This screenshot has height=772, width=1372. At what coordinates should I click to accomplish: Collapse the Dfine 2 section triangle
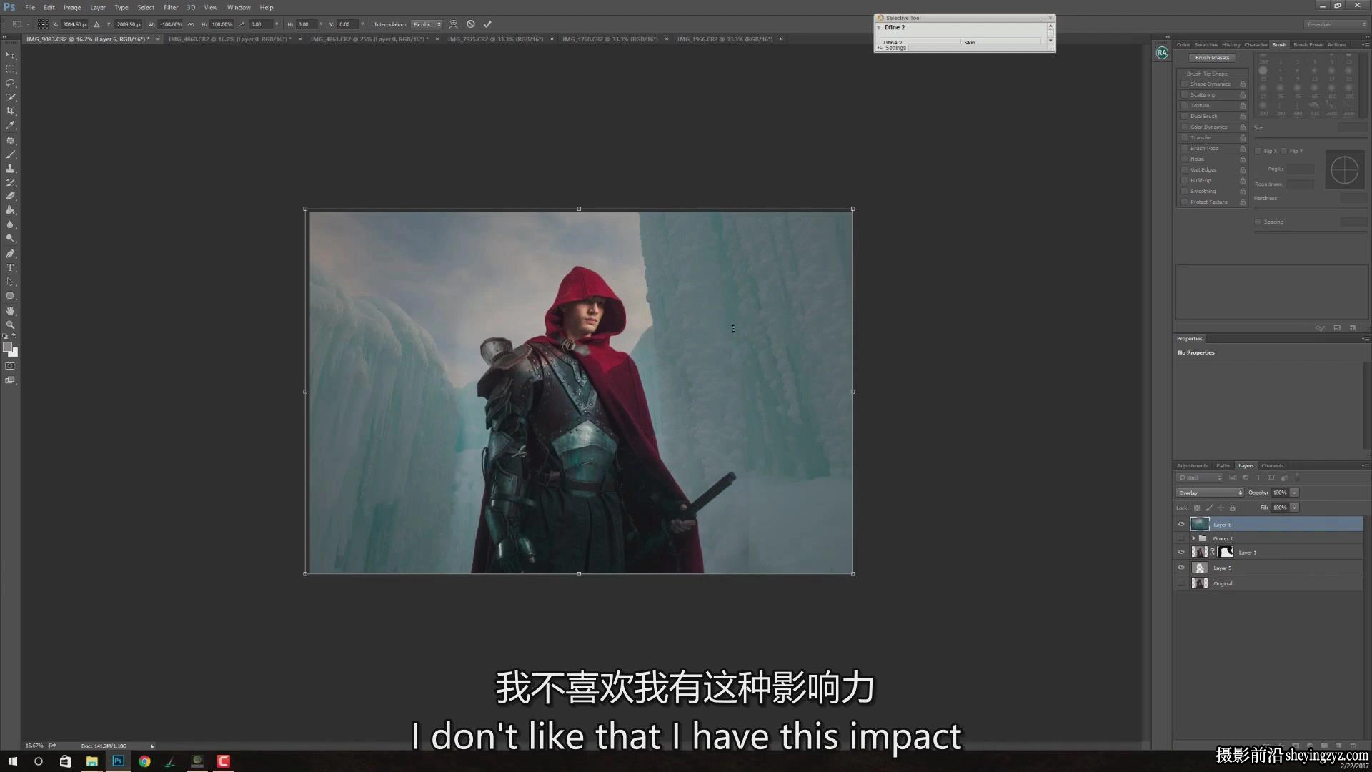(x=879, y=27)
